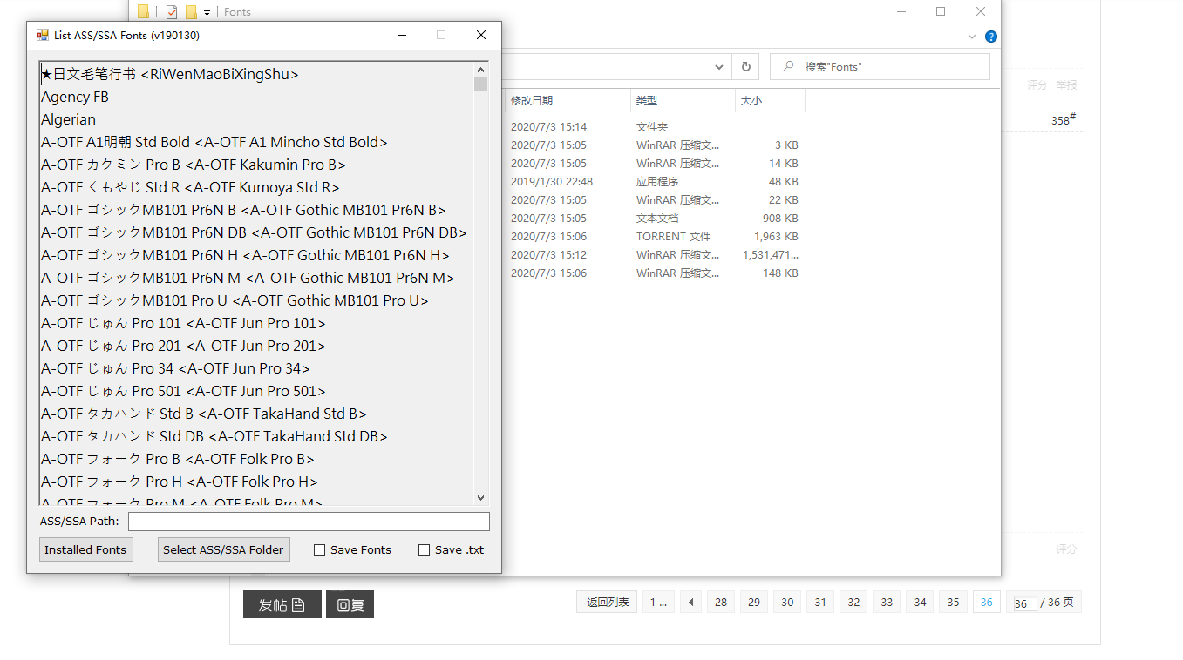Click the Installed Fonts button

click(85, 549)
